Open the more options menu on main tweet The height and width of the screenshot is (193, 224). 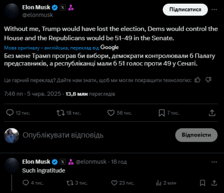click(214, 9)
